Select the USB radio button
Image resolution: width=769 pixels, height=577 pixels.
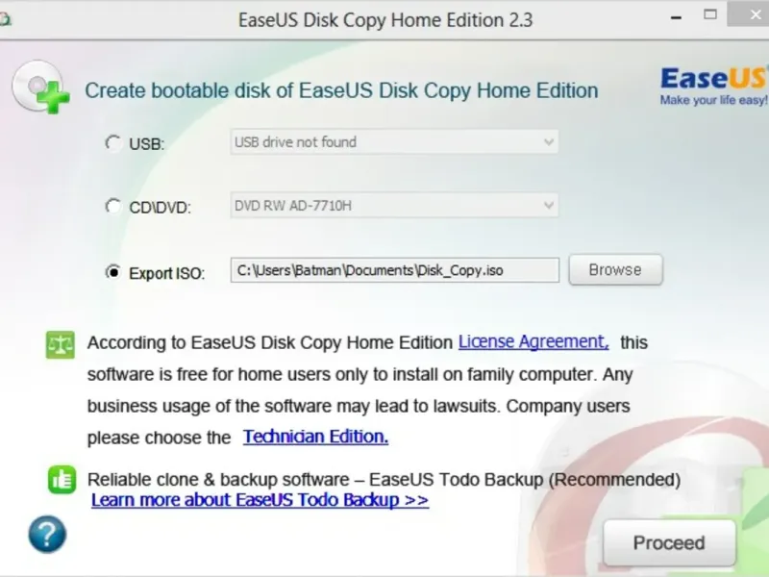pos(113,143)
